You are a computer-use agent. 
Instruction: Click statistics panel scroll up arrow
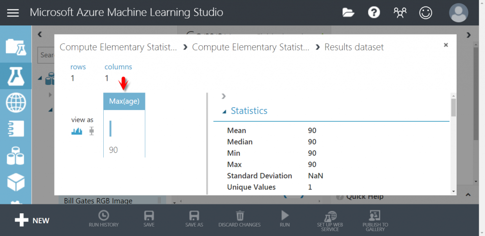[453, 95]
